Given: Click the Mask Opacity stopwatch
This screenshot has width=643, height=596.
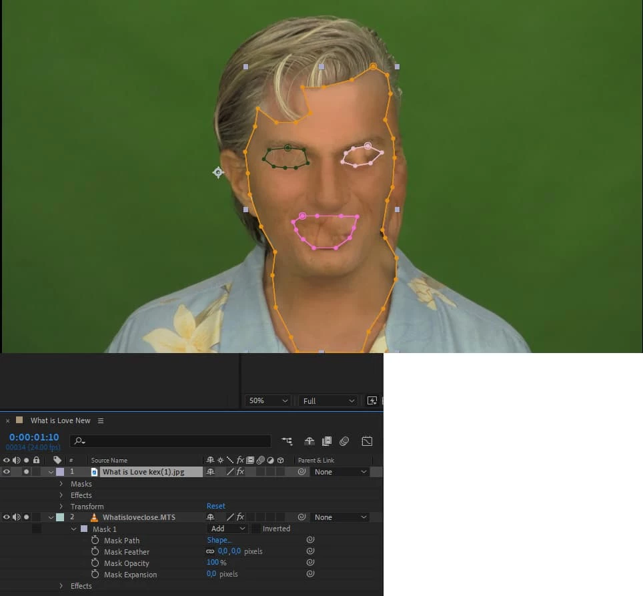Looking at the screenshot, I should 95,563.
